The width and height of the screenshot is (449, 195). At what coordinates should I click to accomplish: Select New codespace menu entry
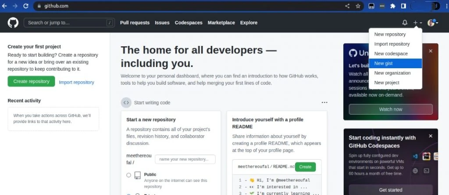(396, 54)
